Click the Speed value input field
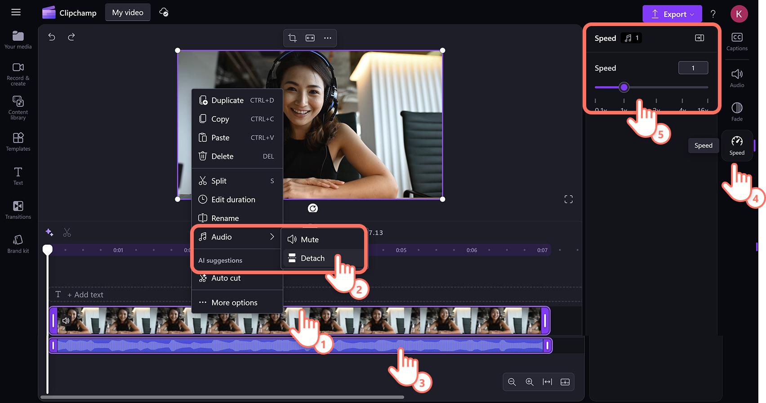This screenshot has width=766, height=403. [693, 68]
